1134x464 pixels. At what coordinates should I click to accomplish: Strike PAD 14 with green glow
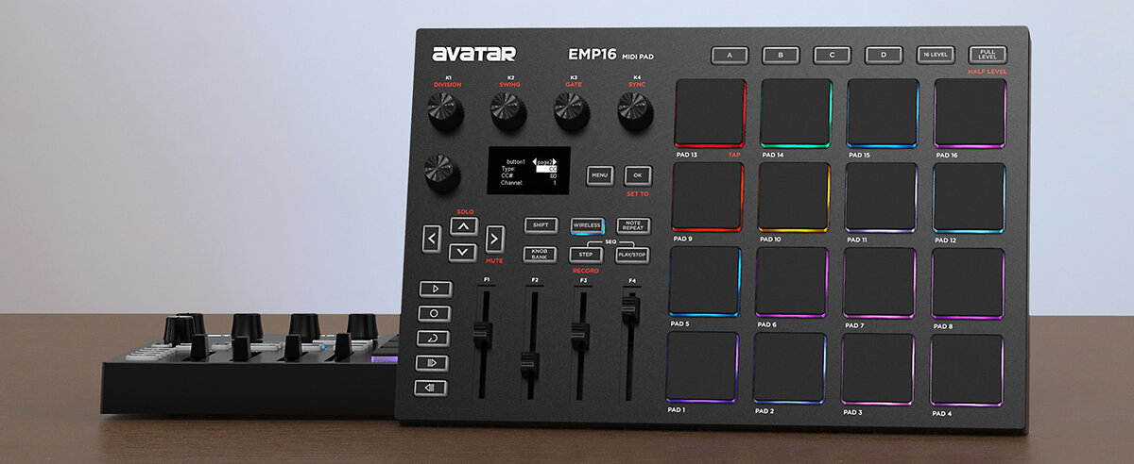(796, 112)
